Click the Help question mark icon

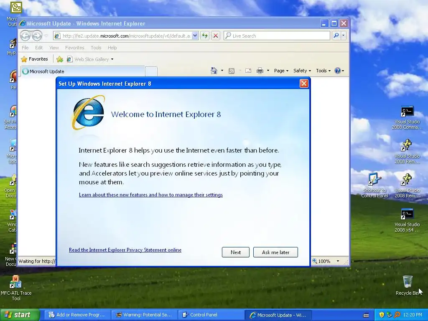pyautogui.click(x=338, y=71)
